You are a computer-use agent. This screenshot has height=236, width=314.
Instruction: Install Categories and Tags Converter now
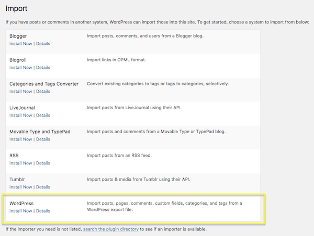(x=20, y=91)
